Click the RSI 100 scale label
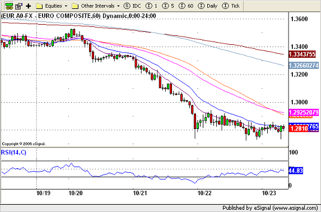This screenshot has width=321, height=212. pyautogui.click(x=293, y=153)
